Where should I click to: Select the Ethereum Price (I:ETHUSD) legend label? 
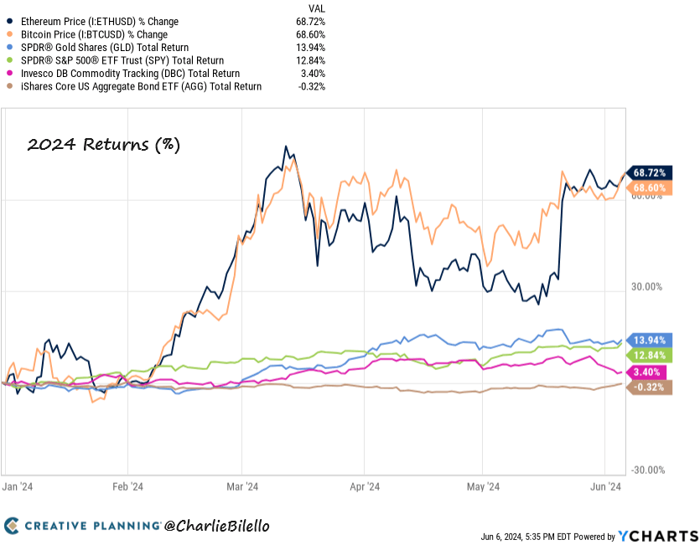(100, 22)
